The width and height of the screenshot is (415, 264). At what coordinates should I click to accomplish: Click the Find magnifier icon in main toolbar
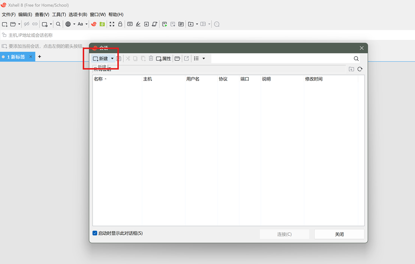point(58,24)
